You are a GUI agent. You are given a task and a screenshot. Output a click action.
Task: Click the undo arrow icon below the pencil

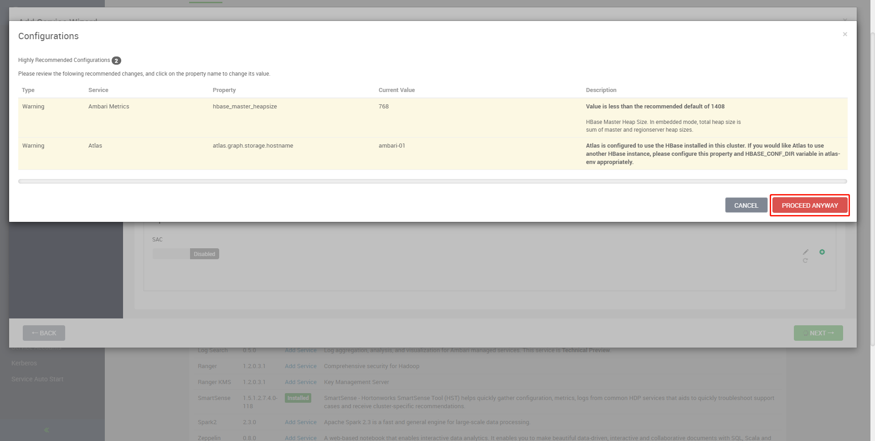pos(805,261)
